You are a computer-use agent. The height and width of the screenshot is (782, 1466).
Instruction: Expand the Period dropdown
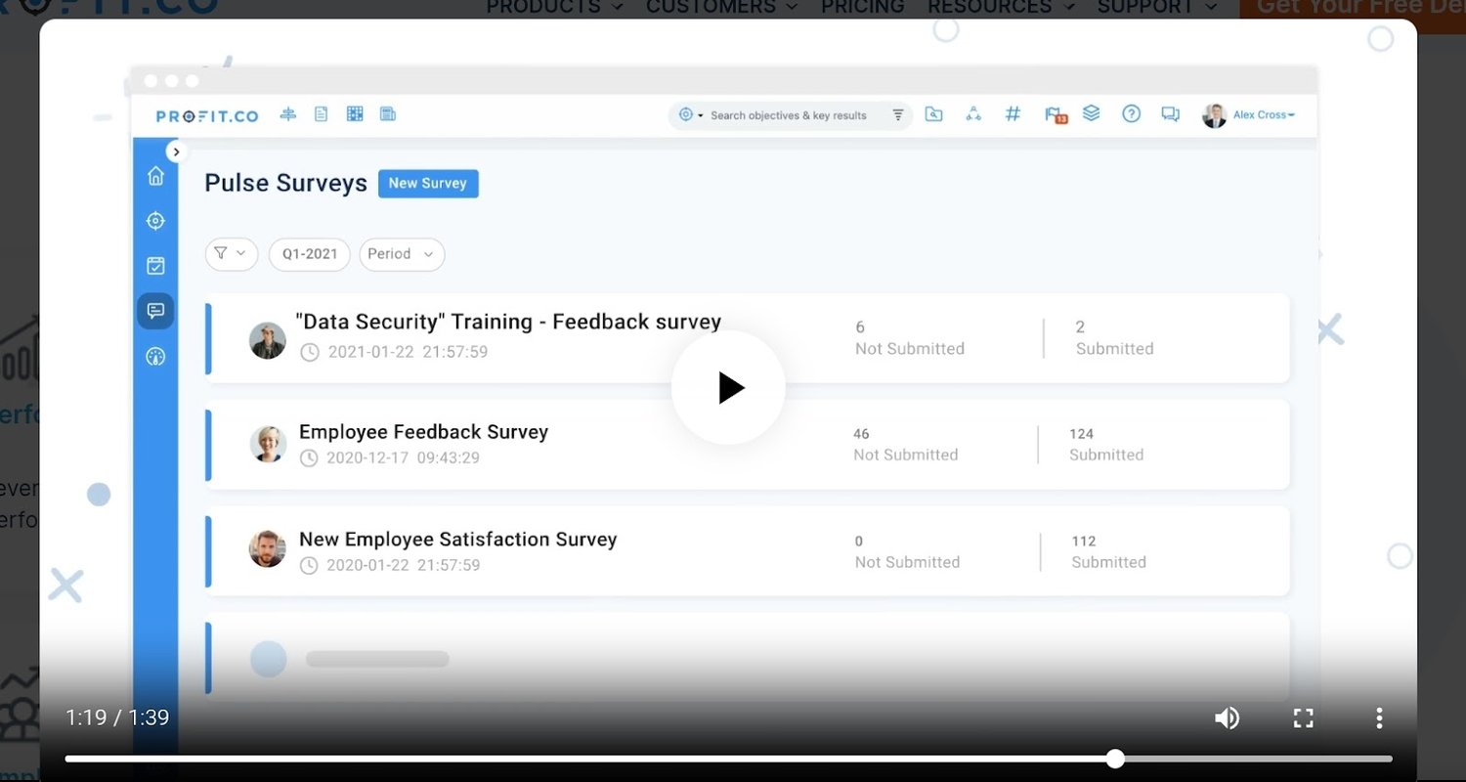click(402, 254)
